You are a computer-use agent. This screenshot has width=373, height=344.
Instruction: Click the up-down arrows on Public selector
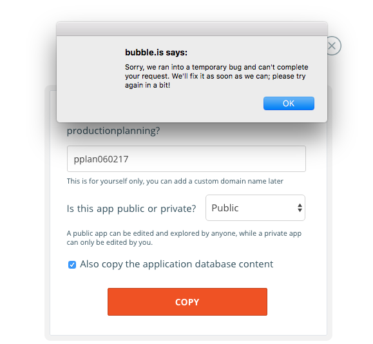click(300, 207)
